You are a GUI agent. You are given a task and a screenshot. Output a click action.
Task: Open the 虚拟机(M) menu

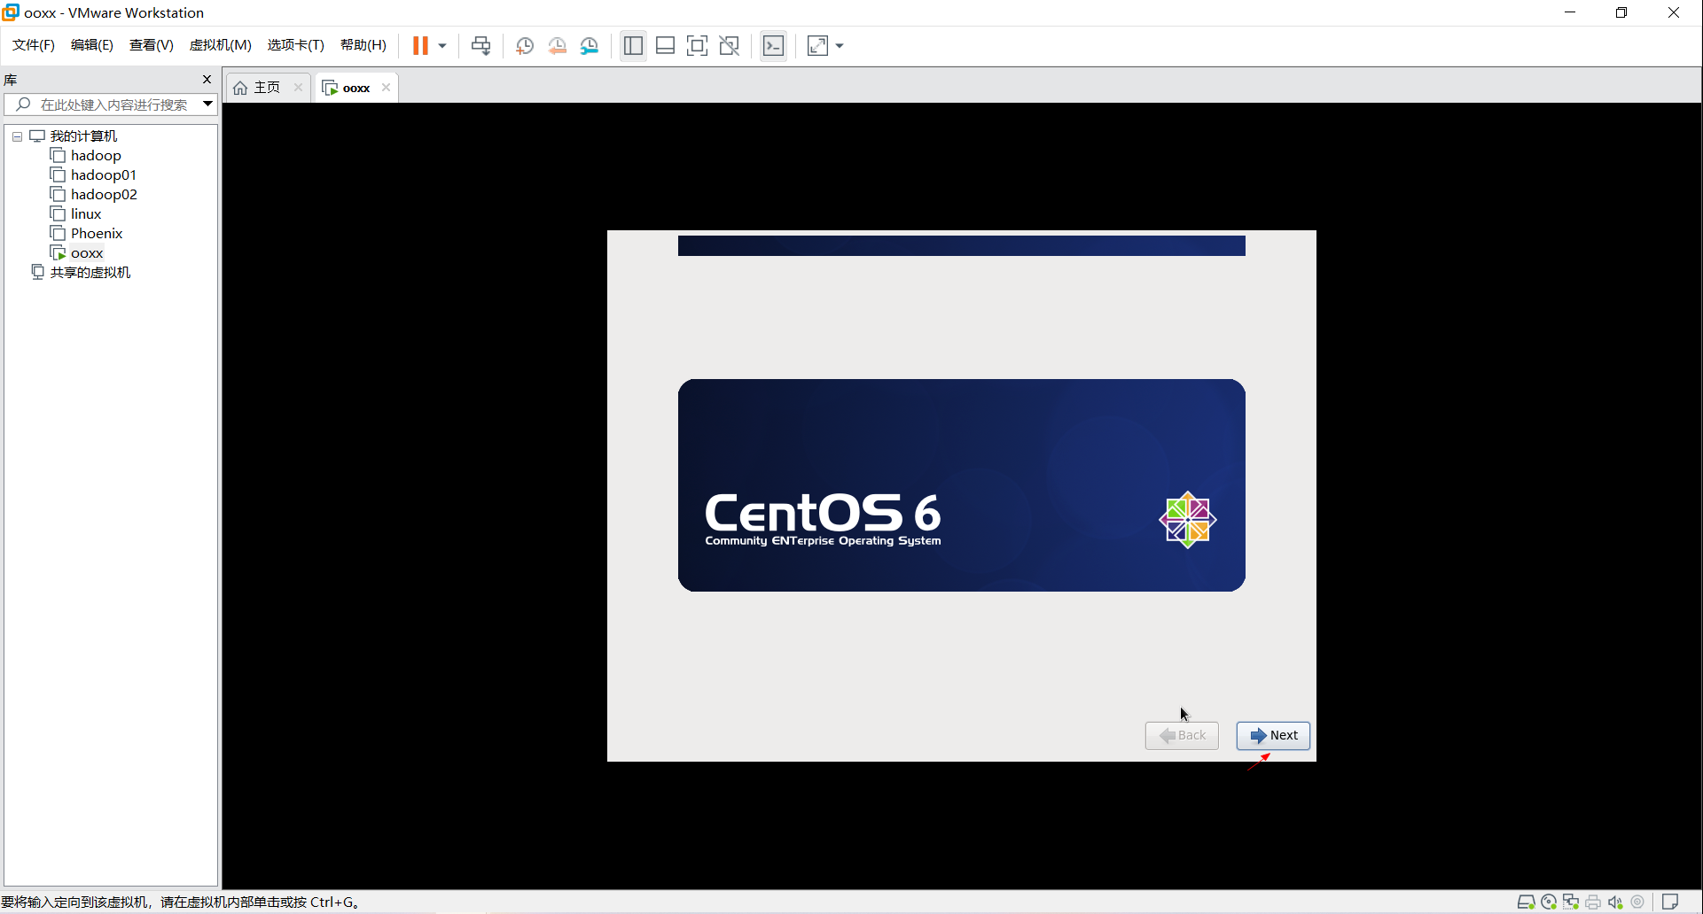pyautogui.click(x=221, y=45)
